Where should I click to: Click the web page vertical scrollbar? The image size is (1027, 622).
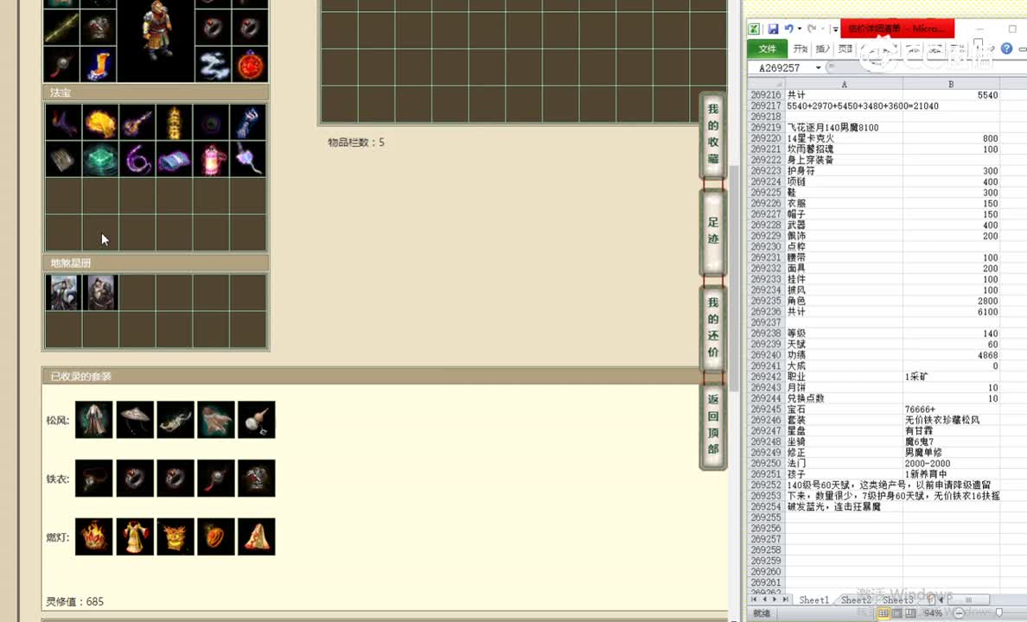coord(734,278)
